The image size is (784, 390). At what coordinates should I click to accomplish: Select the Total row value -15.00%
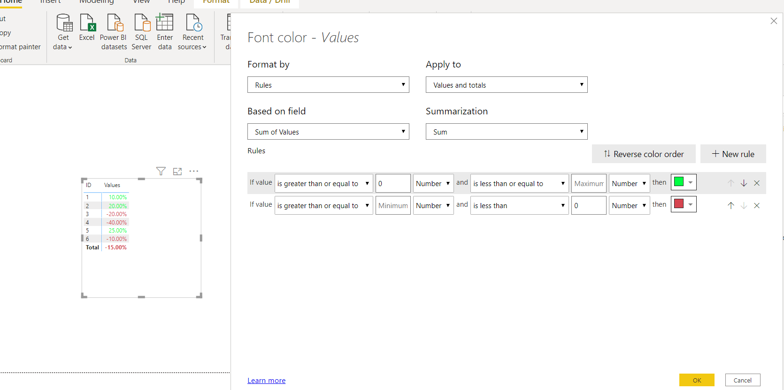click(116, 247)
